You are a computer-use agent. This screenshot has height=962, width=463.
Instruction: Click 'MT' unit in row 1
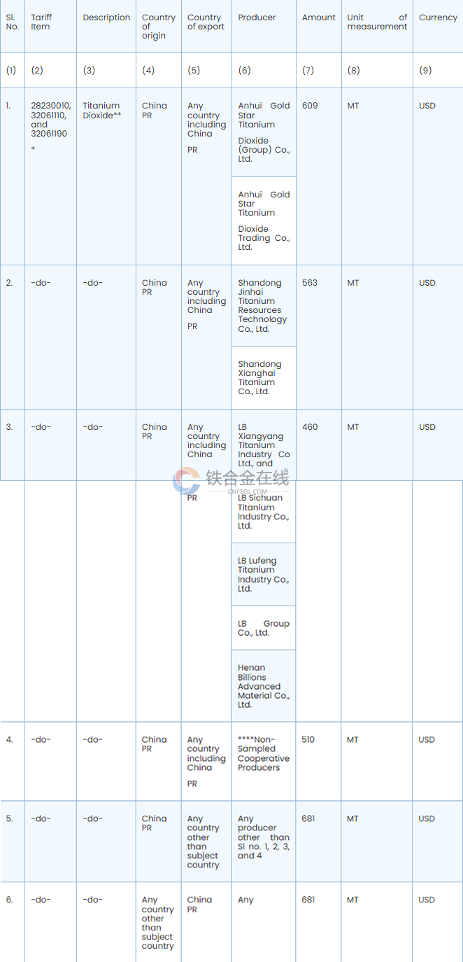(x=353, y=106)
